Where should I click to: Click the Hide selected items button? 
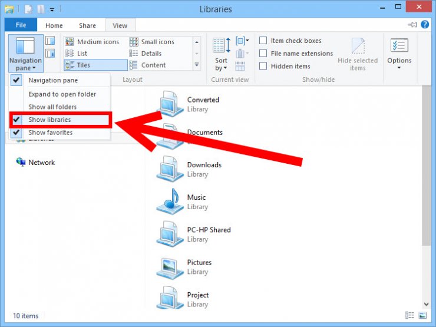[x=358, y=54]
